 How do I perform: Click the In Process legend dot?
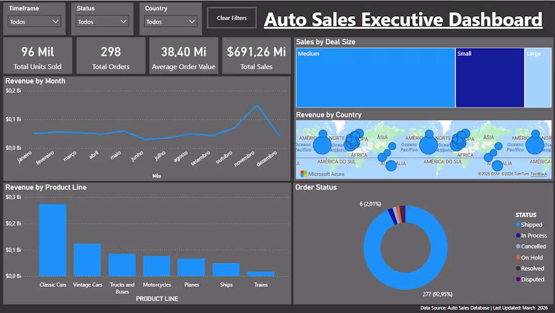(519, 235)
